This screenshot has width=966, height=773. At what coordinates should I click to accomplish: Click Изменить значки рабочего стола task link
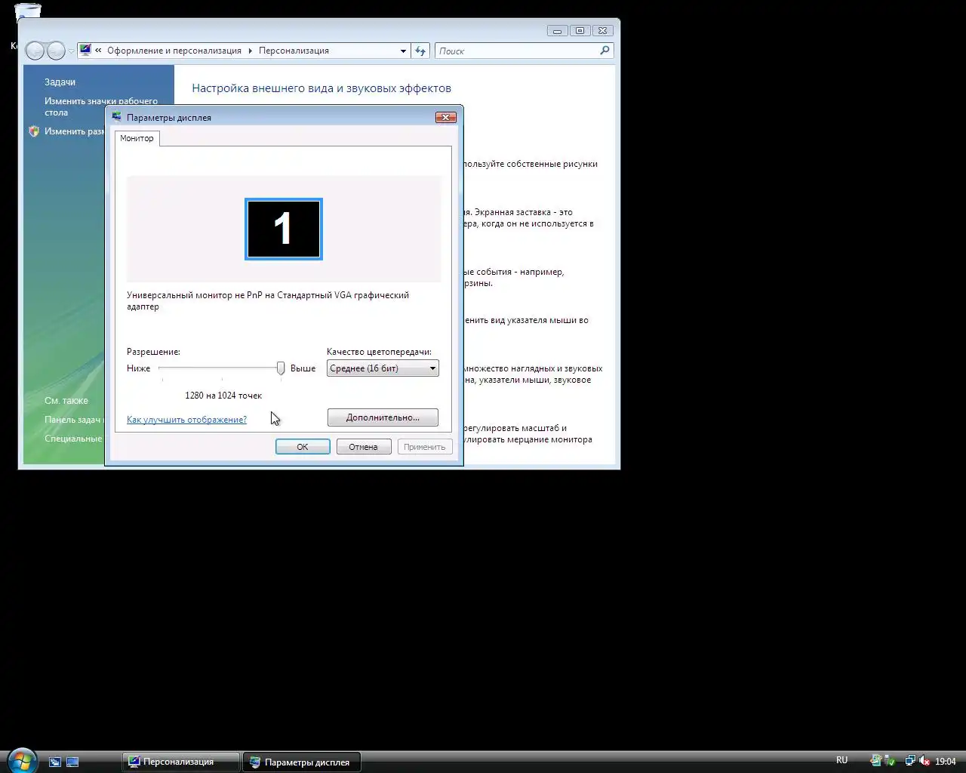[x=101, y=106]
